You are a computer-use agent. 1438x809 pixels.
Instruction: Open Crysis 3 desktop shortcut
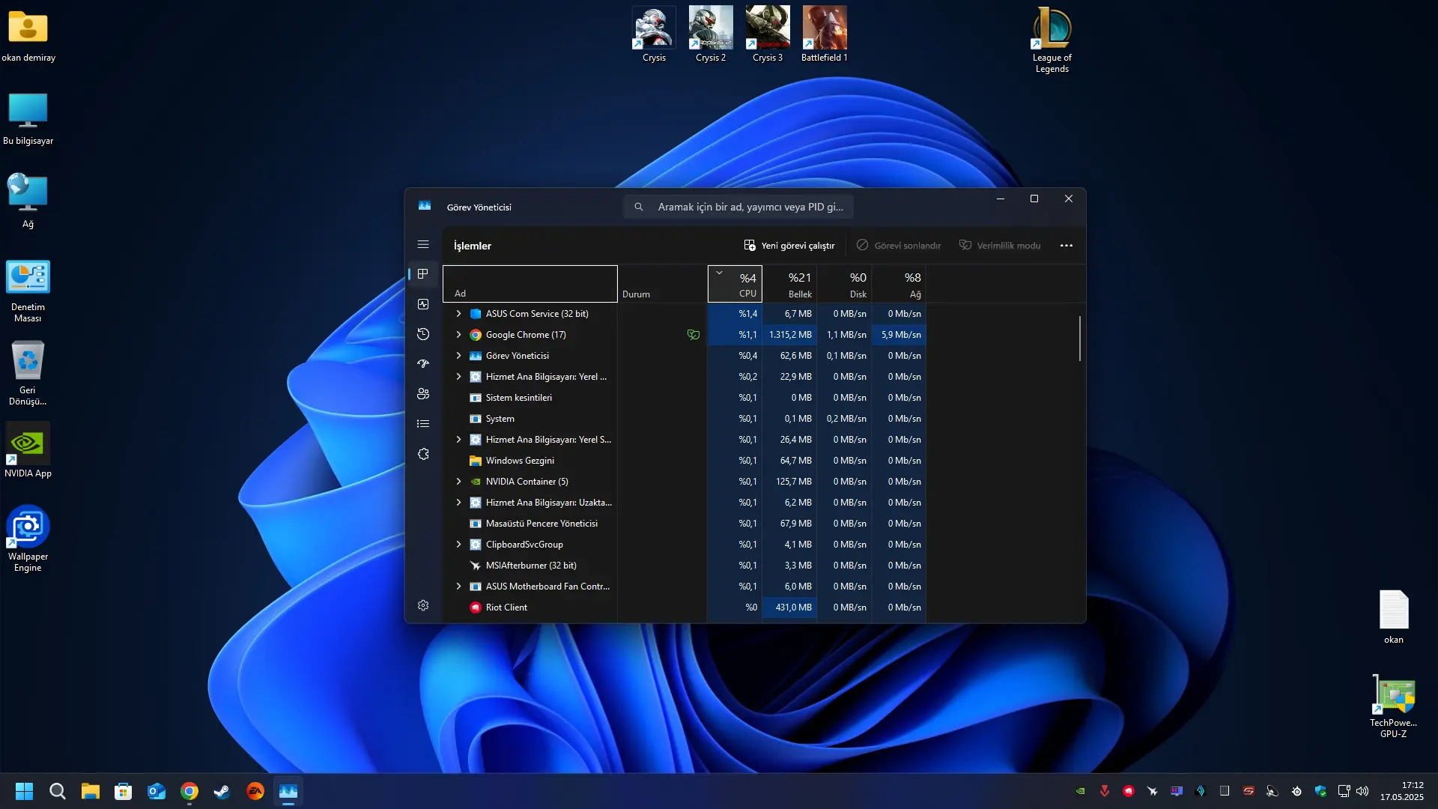click(768, 35)
